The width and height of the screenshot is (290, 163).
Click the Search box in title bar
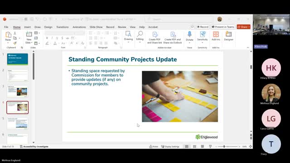coord(179,19)
